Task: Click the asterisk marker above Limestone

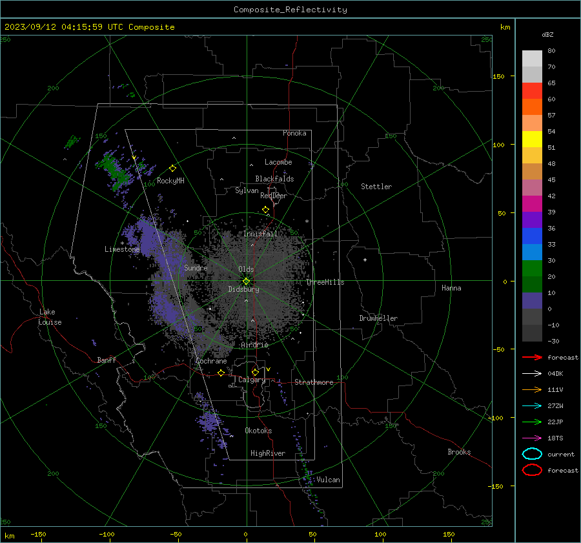Action: coord(122,243)
